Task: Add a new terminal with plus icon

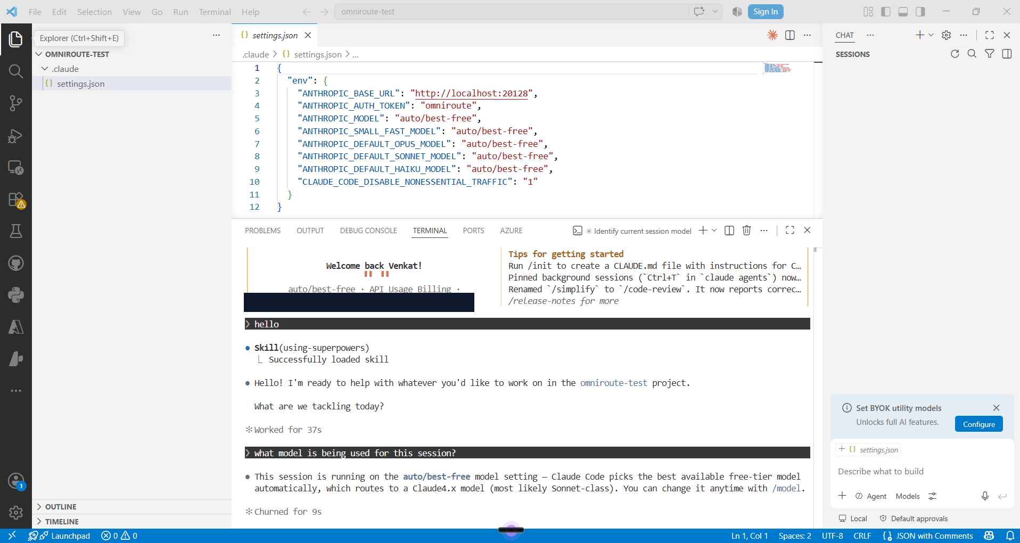Action: (x=703, y=230)
